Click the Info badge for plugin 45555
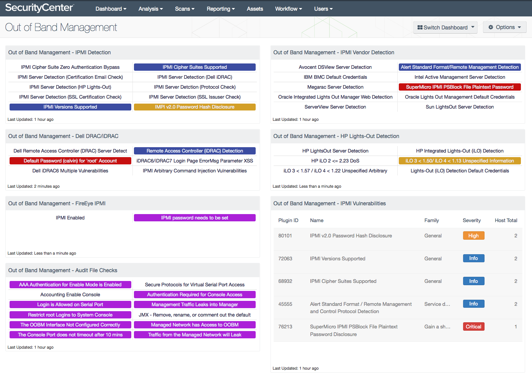532x380 pixels. coord(473,304)
